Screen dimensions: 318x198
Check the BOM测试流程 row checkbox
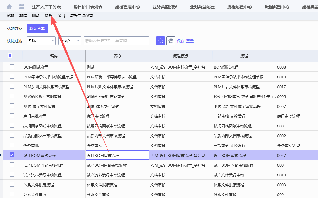pyautogui.click(x=12, y=66)
